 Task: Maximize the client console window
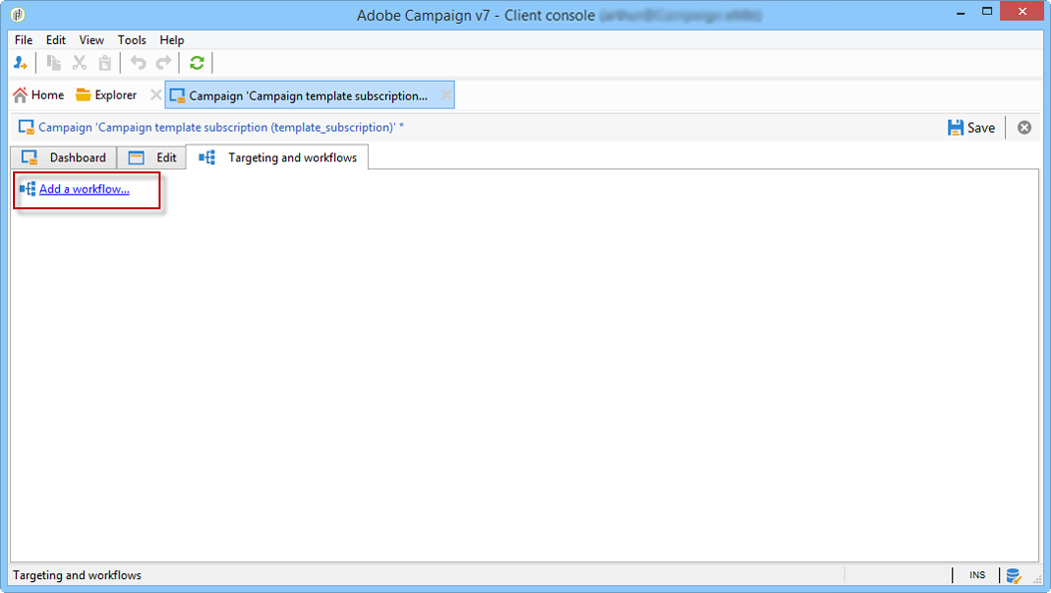(x=986, y=11)
